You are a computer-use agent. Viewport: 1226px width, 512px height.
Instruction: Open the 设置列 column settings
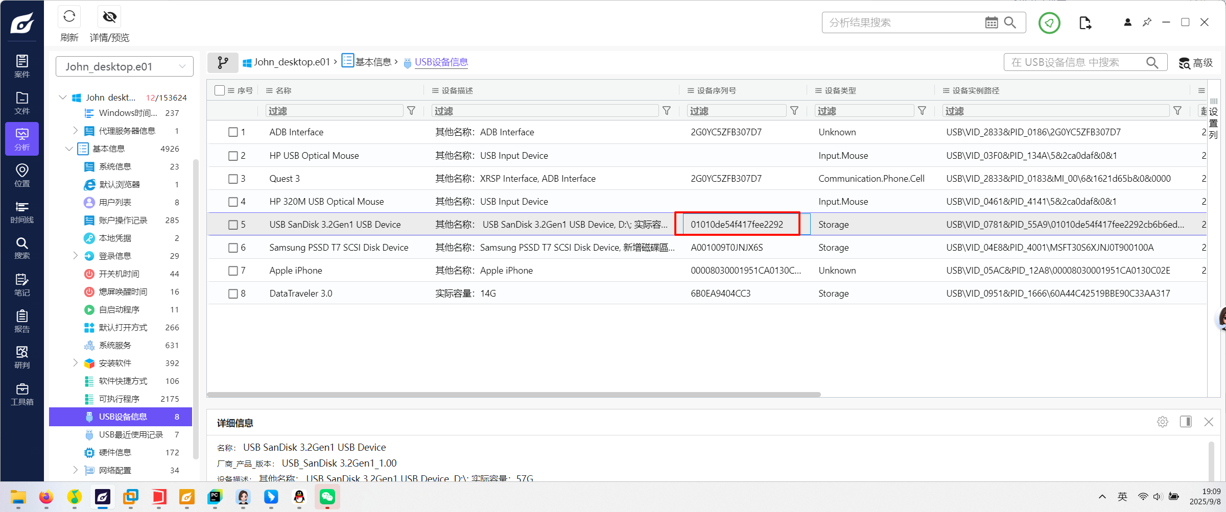tap(1214, 119)
